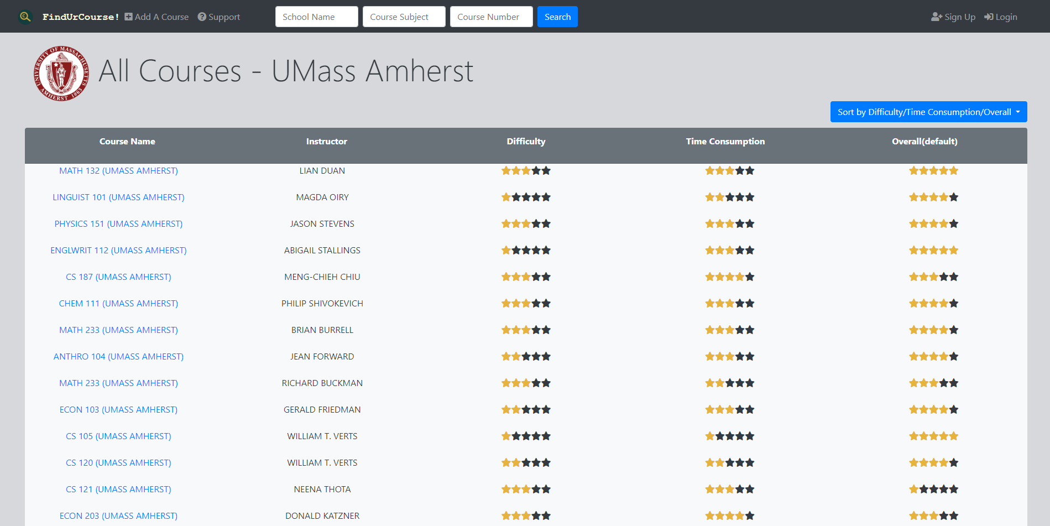Open PHYSICS 151 (UMASS AMHERST) course link
1050x526 pixels.
[118, 224]
